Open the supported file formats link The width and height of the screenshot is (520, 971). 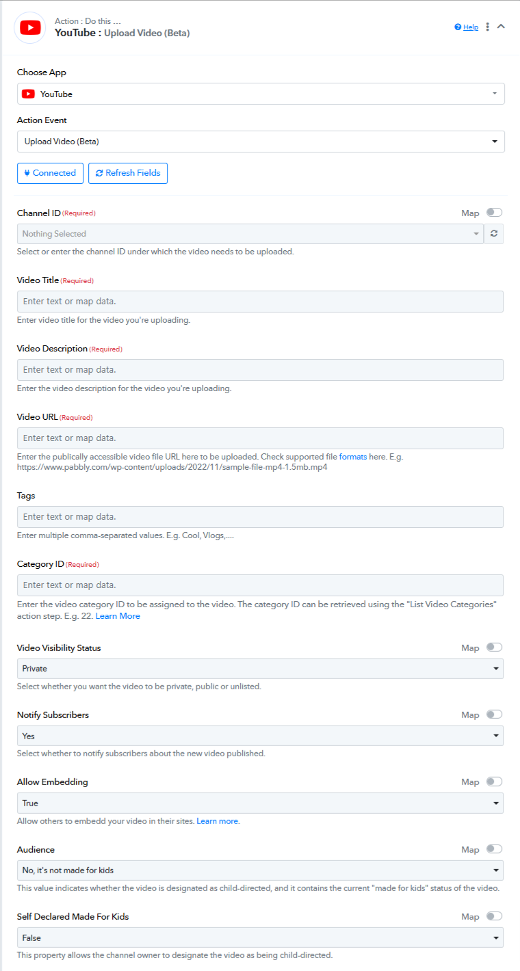[x=353, y=456]
